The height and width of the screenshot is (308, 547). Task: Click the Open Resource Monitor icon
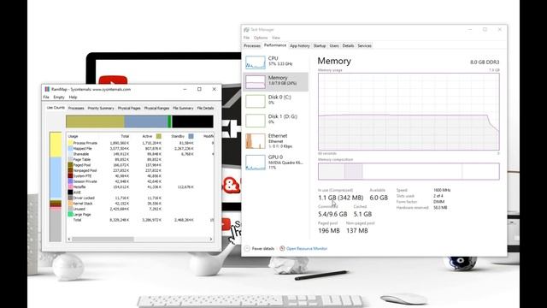(282, 248)
